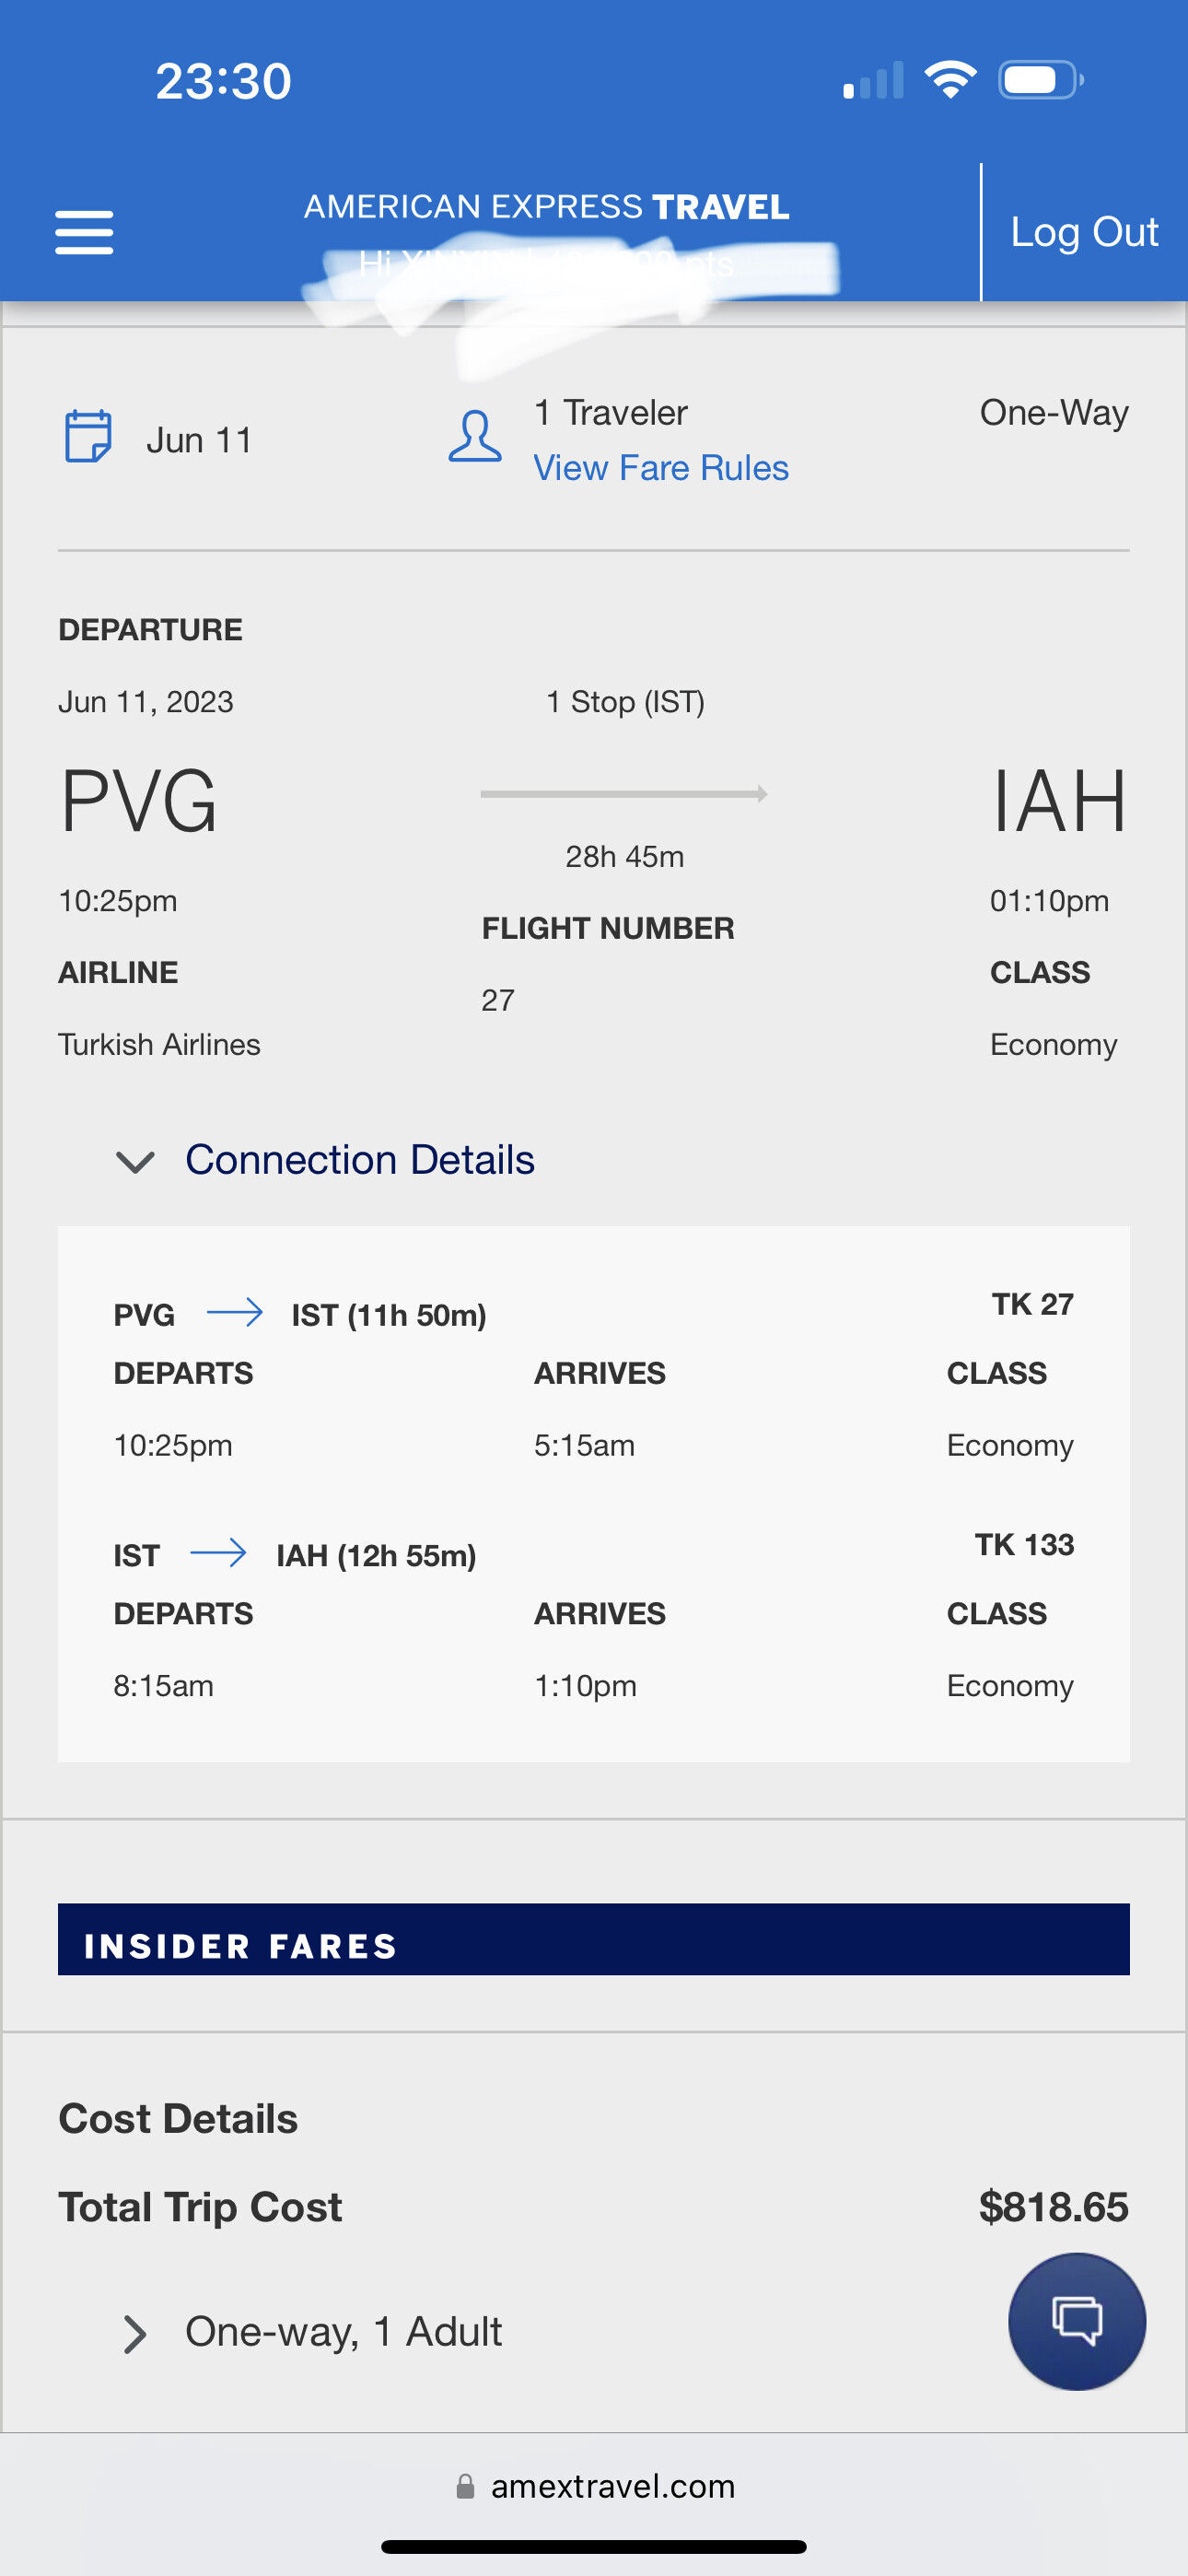1188x2576 pixels.
Task: Tap the American Express Travel header title
Action: pyautogui.click(x=547, y=207)
